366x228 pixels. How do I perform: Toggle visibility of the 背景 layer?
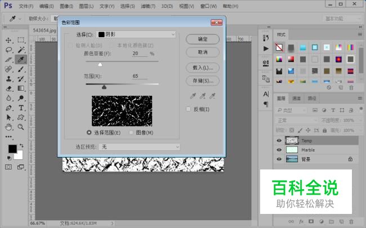[x=279, y=159]
